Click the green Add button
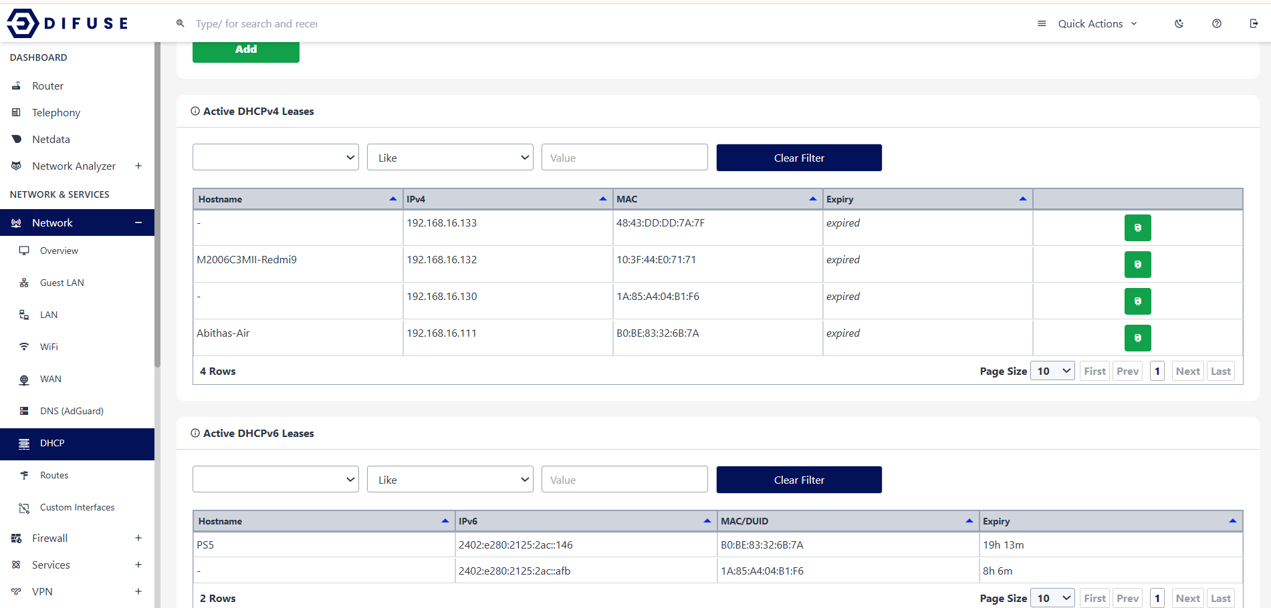 click(x=246, y=50)
